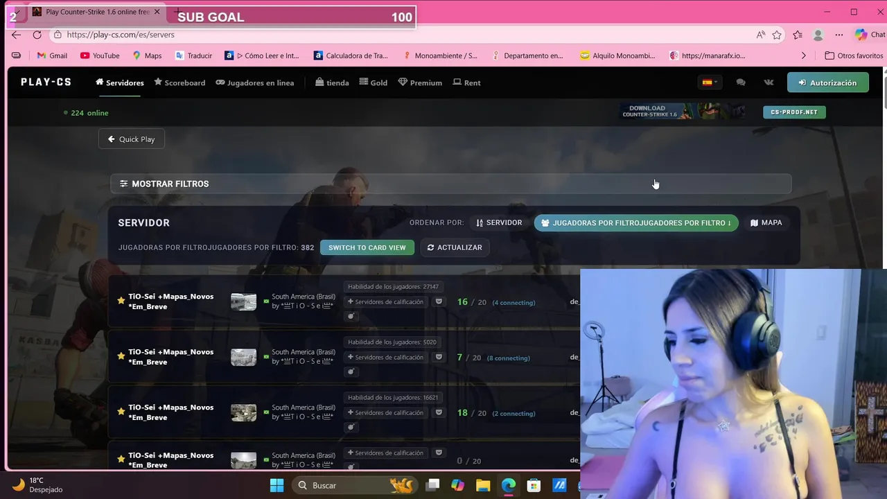Open the Gold menu item

[374, 82]
